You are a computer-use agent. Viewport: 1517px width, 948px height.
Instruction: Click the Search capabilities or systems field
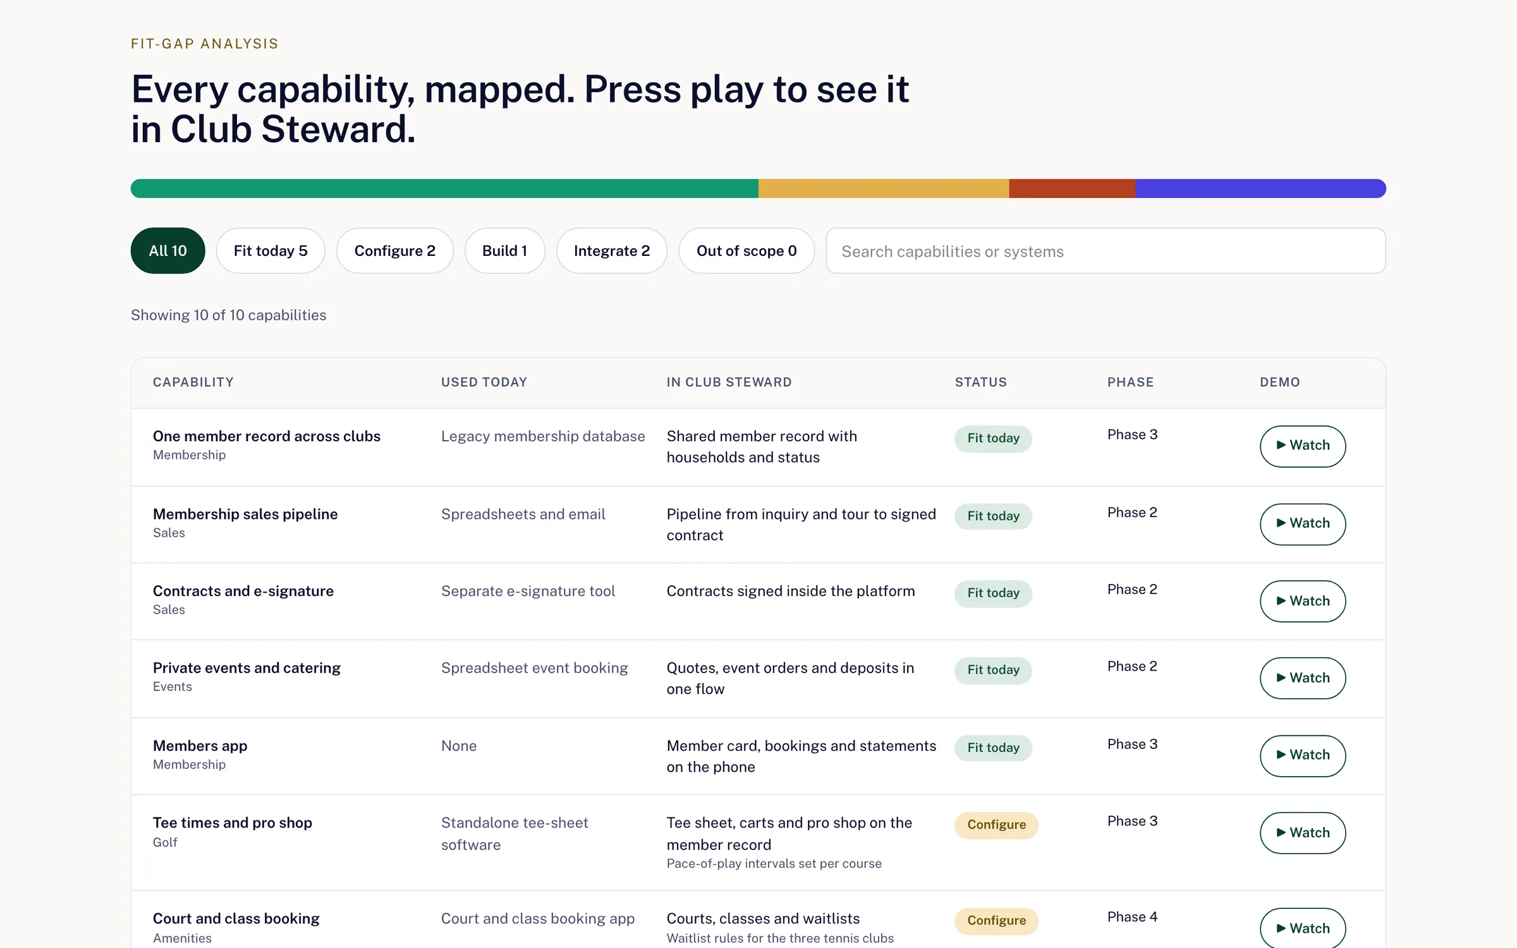pyautogui.click(x=1106, y=251)
